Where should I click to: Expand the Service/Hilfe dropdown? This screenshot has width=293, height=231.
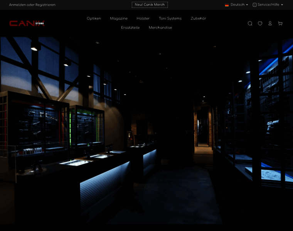[x=268, y=5]
